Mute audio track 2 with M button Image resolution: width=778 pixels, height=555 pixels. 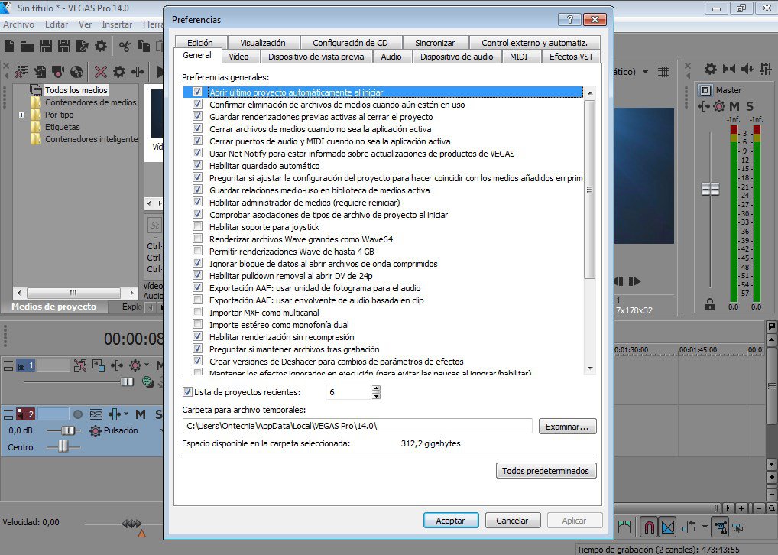[x=141, y=414]
